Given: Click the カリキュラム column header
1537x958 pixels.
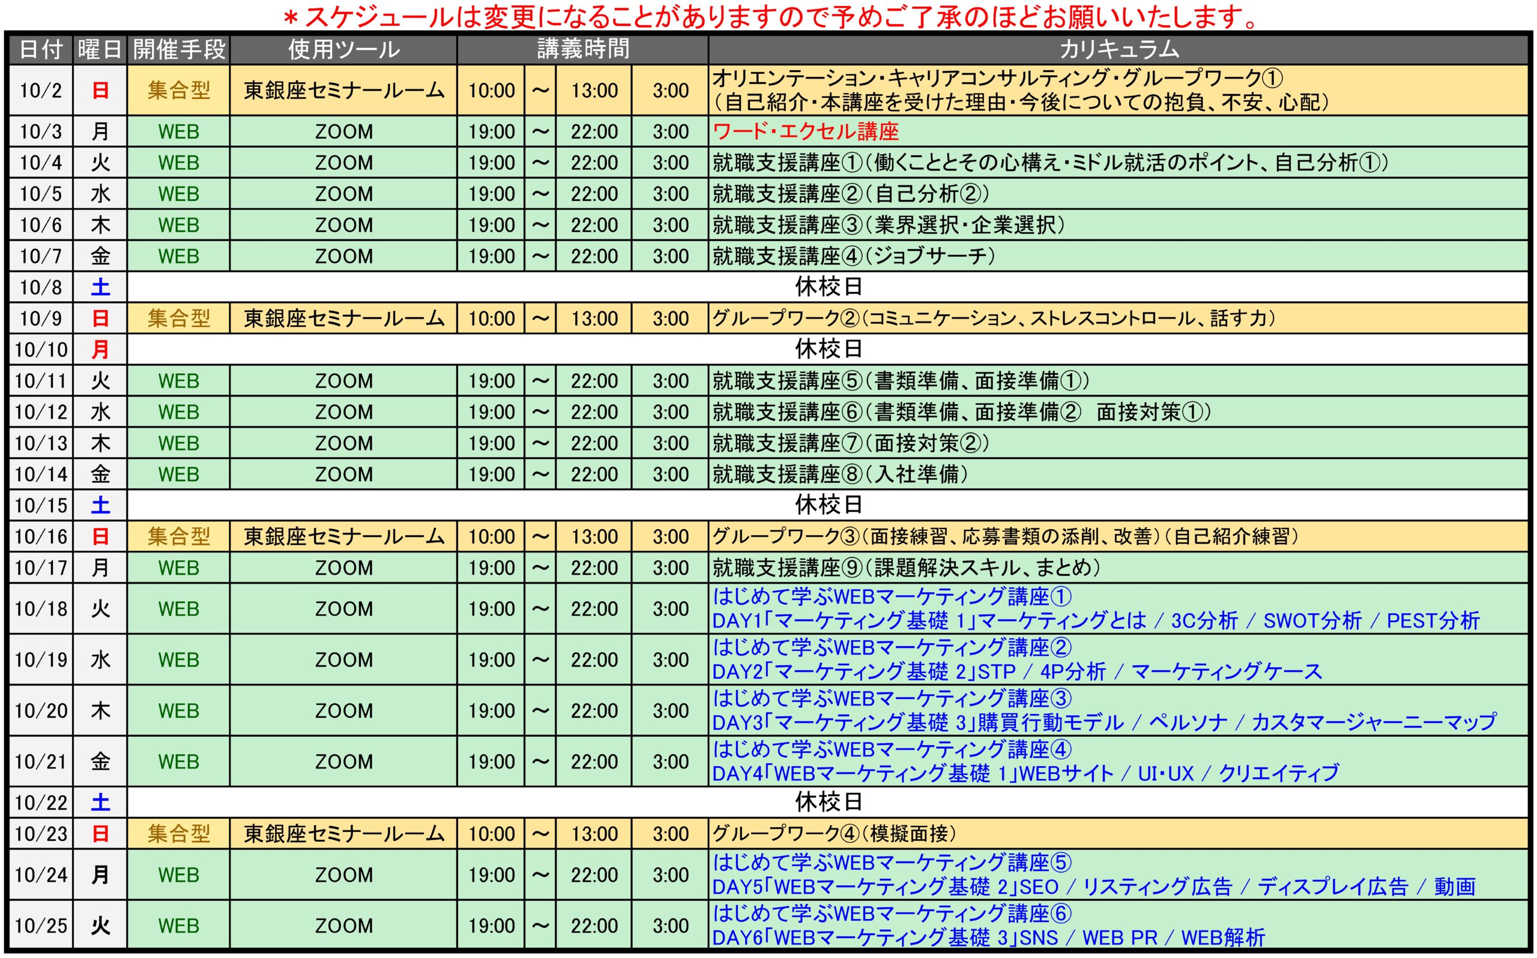Looking at the screenshot, I should pyautogui.click(x=1119, y=49).
